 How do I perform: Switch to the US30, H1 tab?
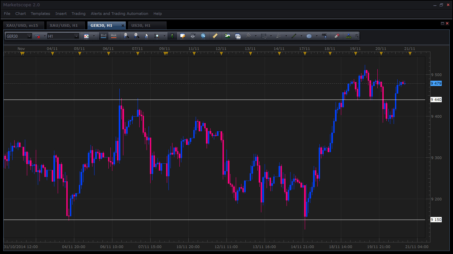pyautogui.click(x=147, y=25)
